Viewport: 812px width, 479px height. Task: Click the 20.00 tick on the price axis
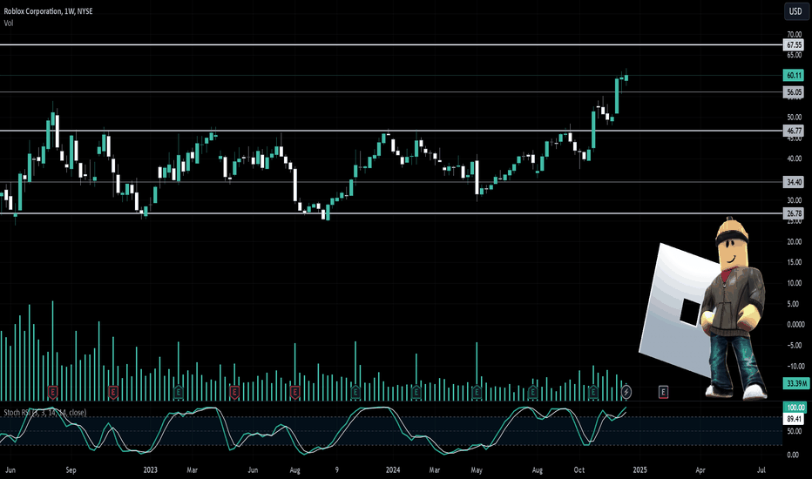pos(795,242)
